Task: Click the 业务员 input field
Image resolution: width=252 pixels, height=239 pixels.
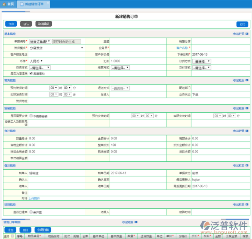Action: point(138,48)
